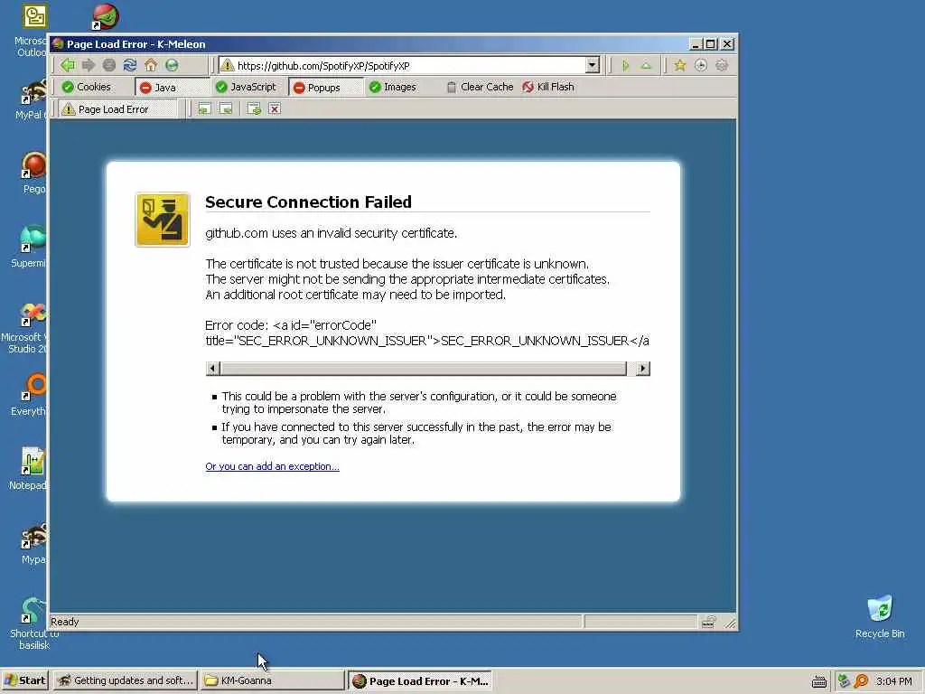Open the KM-Goanna folder taskbar button
Image resolution: width=925 pixels, height=694 pixels.
pyautogui.click(x=272, y=680)
